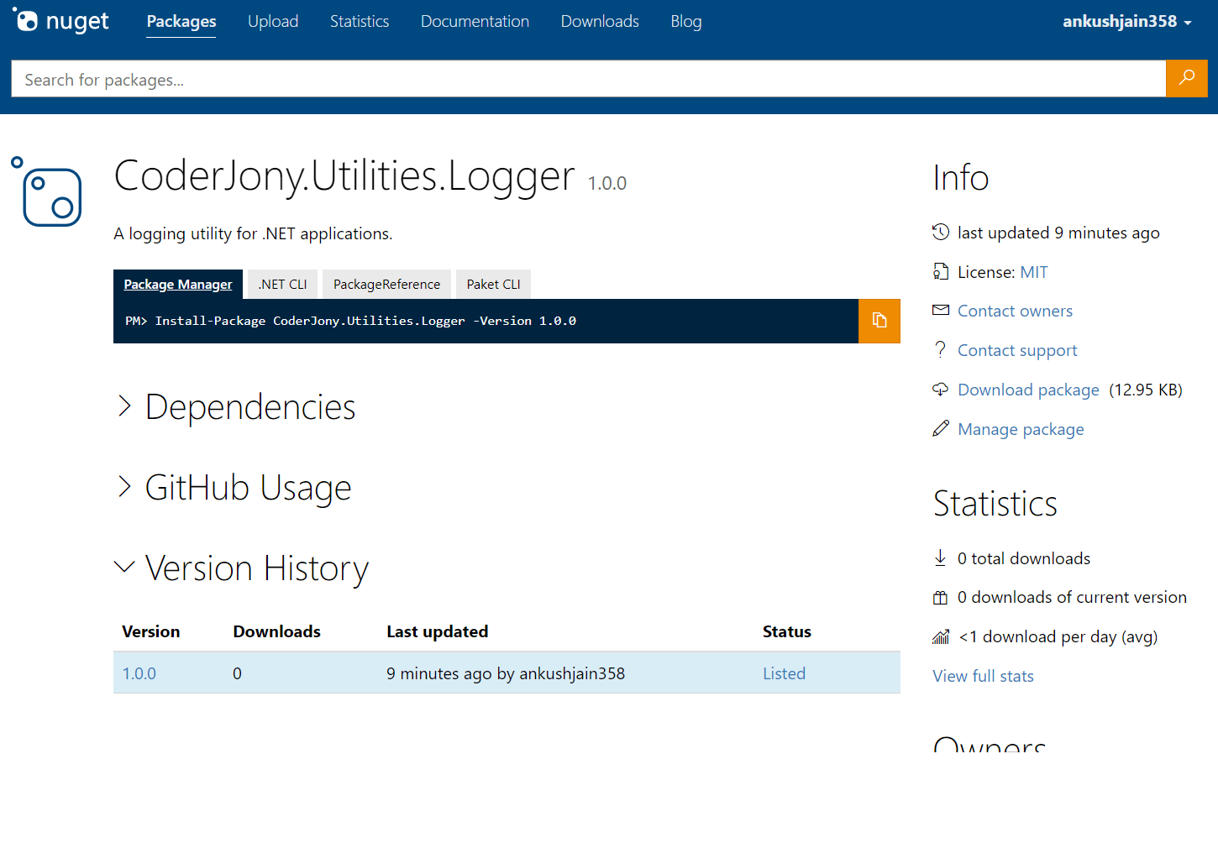Click the nuget logo in the navbar
Viewport: 1218px width, 848px height.
pyautogui.click(x=60, y=21)
